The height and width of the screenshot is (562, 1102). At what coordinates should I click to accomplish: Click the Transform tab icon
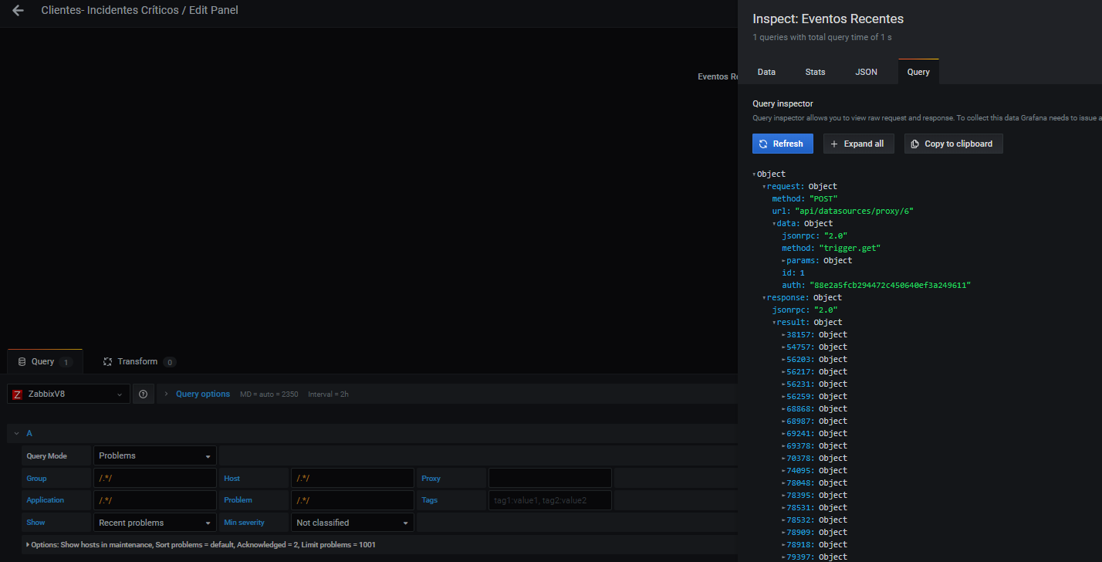click(108, 361)
